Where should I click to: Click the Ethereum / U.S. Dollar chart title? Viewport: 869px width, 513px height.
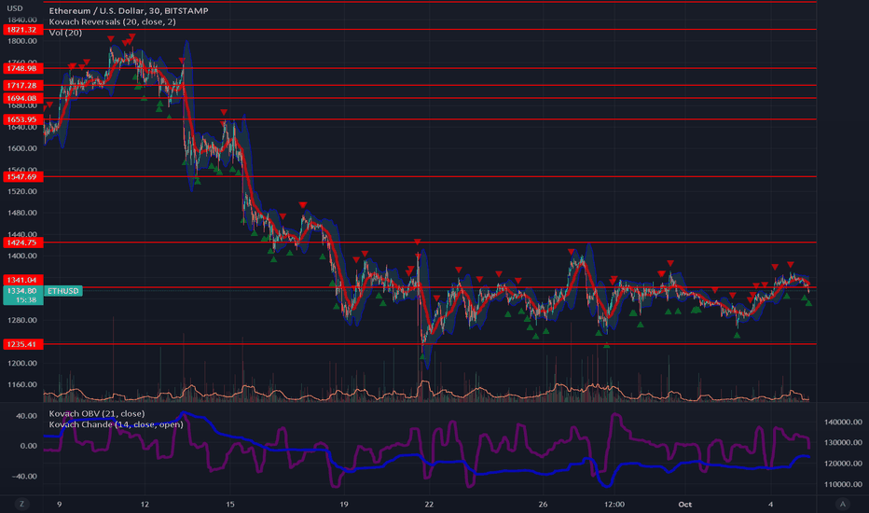tap(129, 10)
